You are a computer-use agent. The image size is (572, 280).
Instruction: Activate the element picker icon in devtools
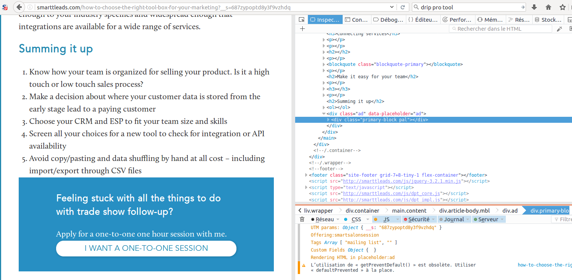tap(301, 20)
